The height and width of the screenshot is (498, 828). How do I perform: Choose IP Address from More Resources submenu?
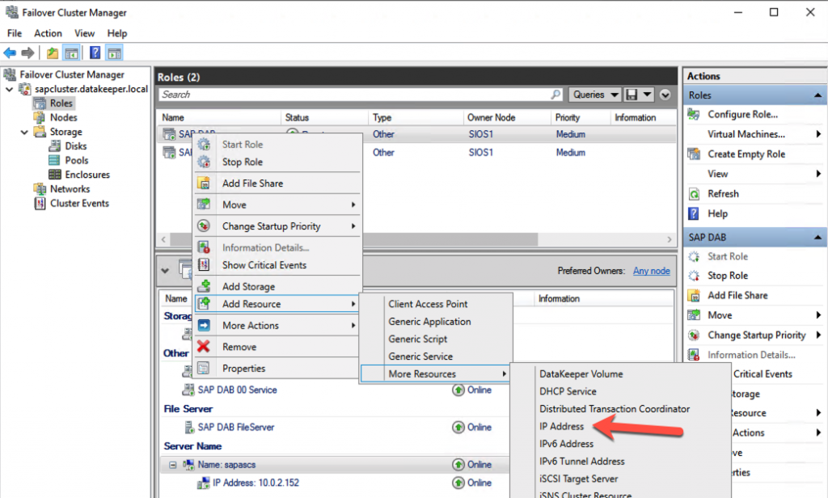pos(561,426)
